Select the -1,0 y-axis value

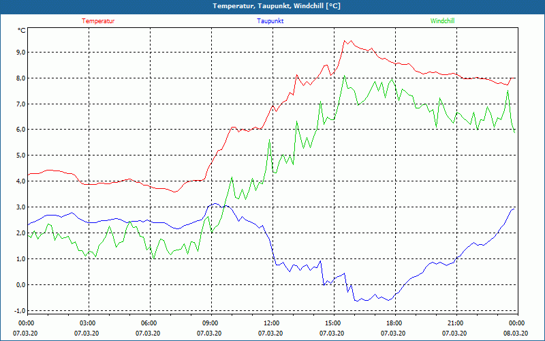click(x=20, y=310)
